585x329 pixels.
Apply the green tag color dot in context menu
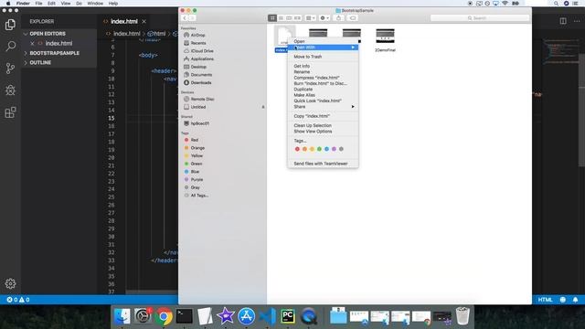(319, 149)
